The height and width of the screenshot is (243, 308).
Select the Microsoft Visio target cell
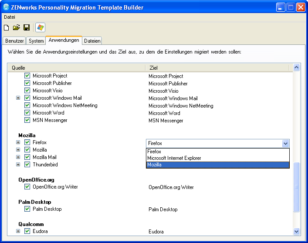pos(163,91)
